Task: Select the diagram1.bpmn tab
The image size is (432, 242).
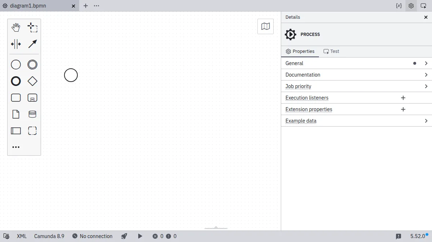Action: (x=40, y=6)
